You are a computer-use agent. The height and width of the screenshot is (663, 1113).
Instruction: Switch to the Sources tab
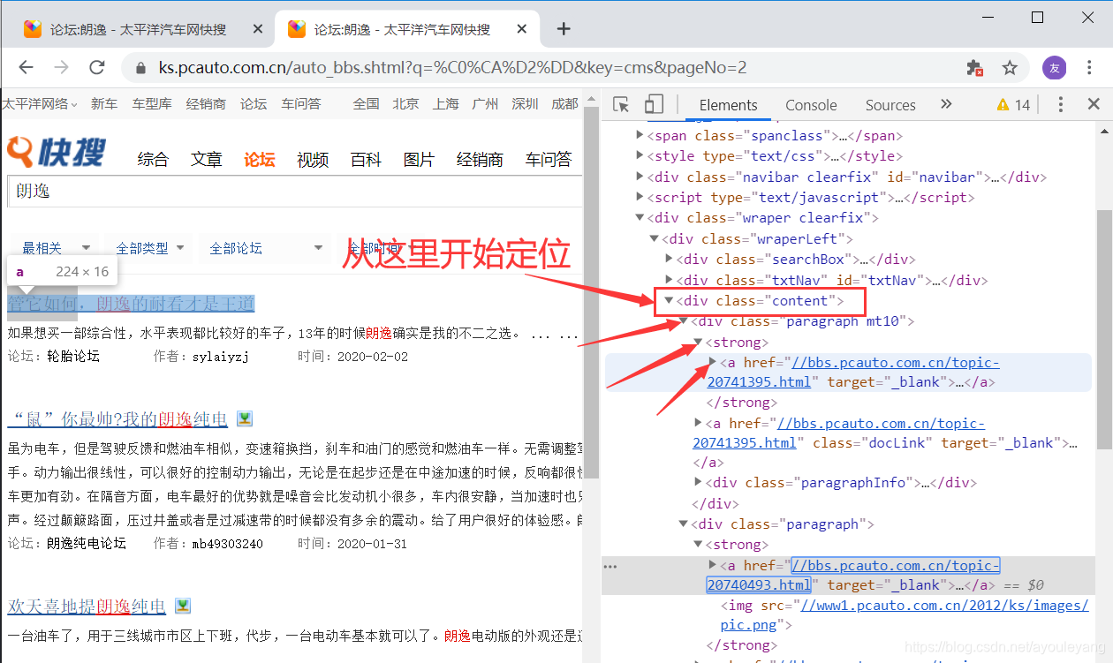coord(890,104)
